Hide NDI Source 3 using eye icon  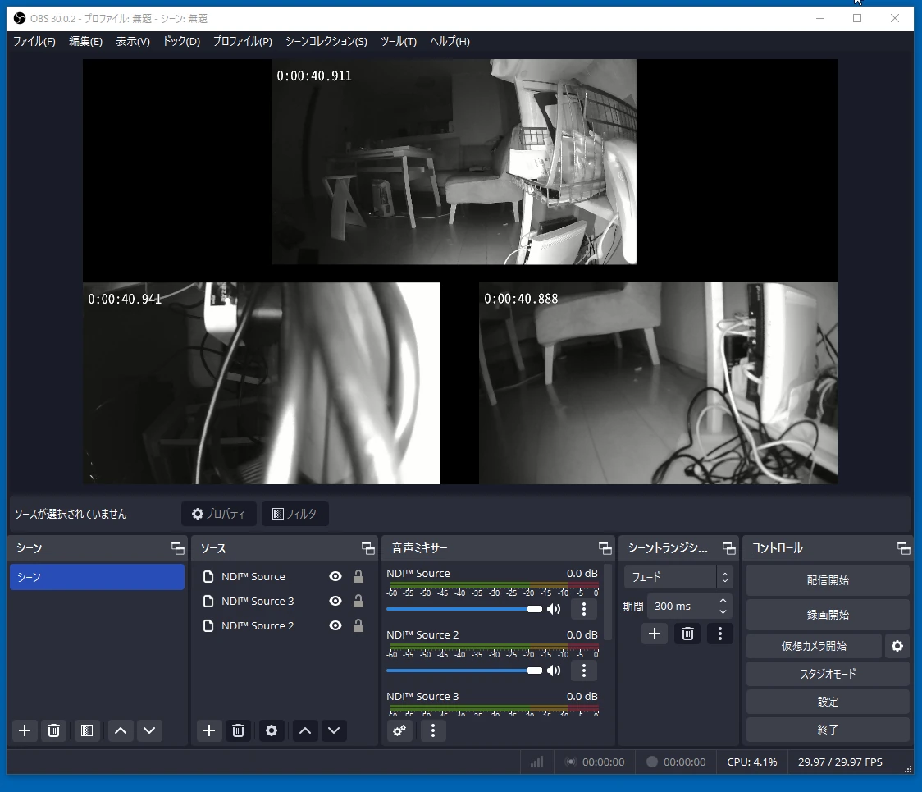335,602
